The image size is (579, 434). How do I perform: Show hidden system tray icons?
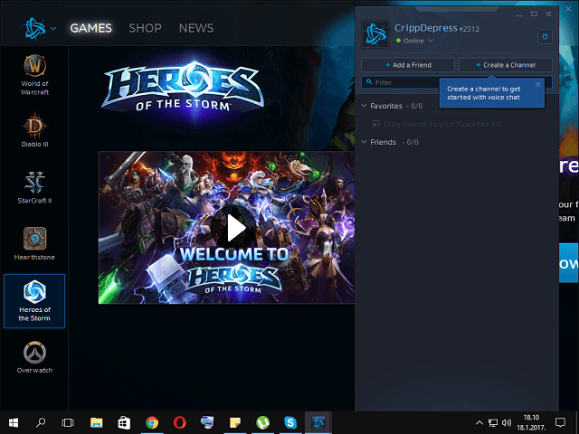point(479,422)
